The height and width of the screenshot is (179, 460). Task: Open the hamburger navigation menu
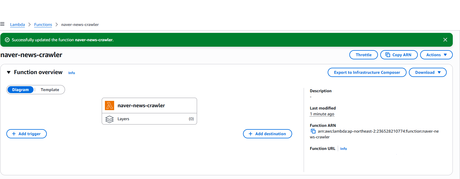point(2,24)
